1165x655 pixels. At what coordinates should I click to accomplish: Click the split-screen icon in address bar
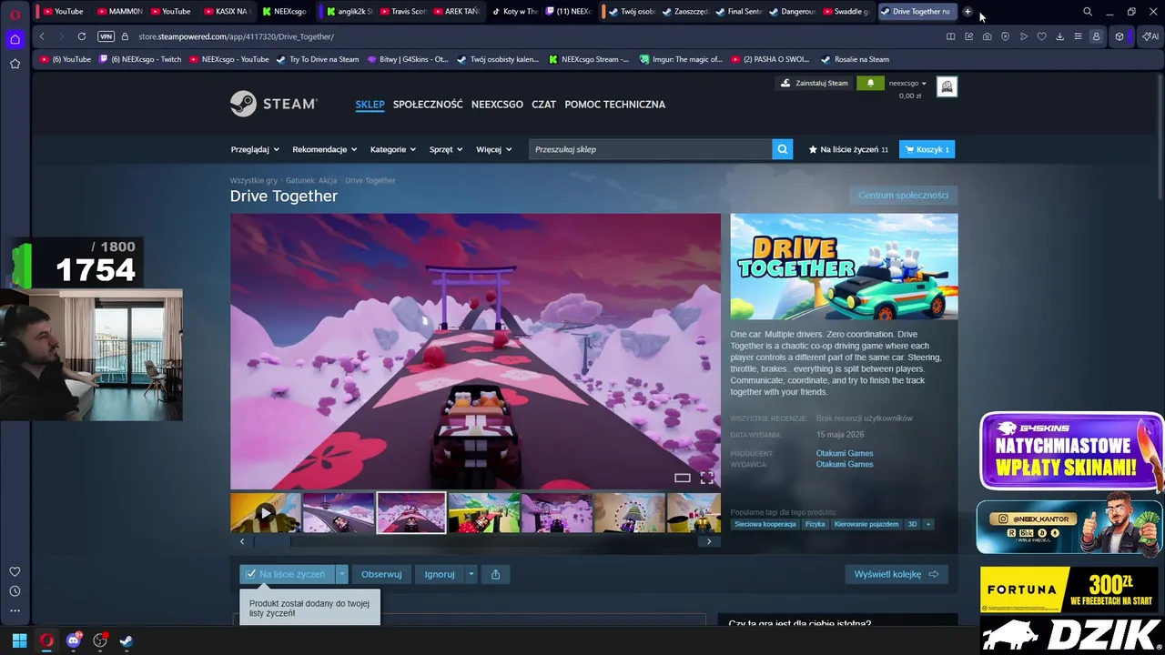click(x=951, y=36)
